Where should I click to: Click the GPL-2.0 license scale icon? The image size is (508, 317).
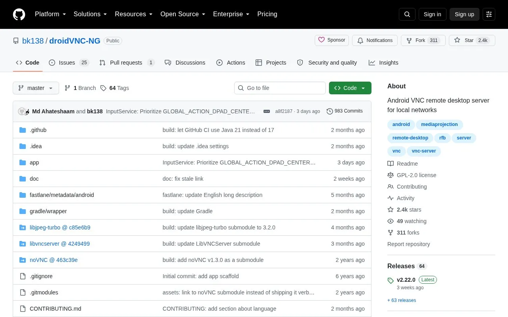click(391, 175)
